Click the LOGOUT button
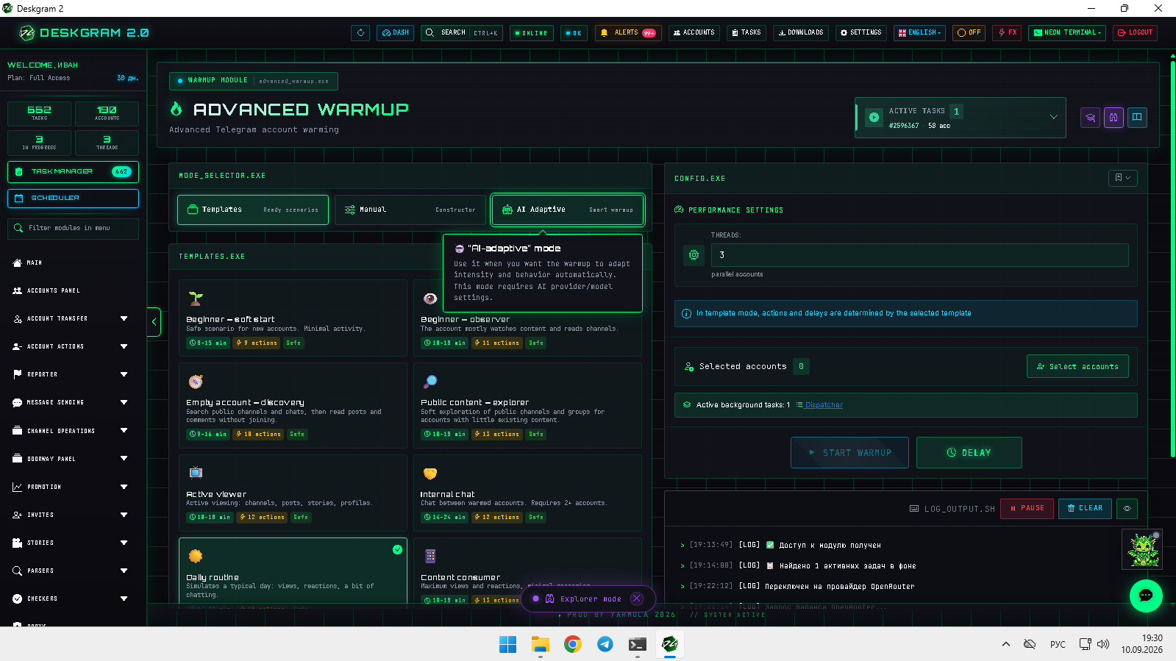 coord(1135,32)
